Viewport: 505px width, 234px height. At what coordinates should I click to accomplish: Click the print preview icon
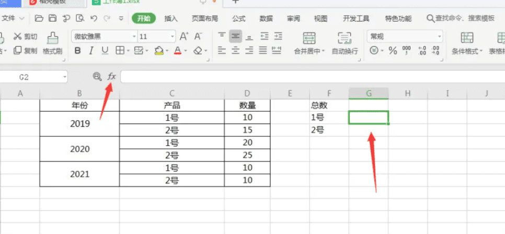coord(80,18)
